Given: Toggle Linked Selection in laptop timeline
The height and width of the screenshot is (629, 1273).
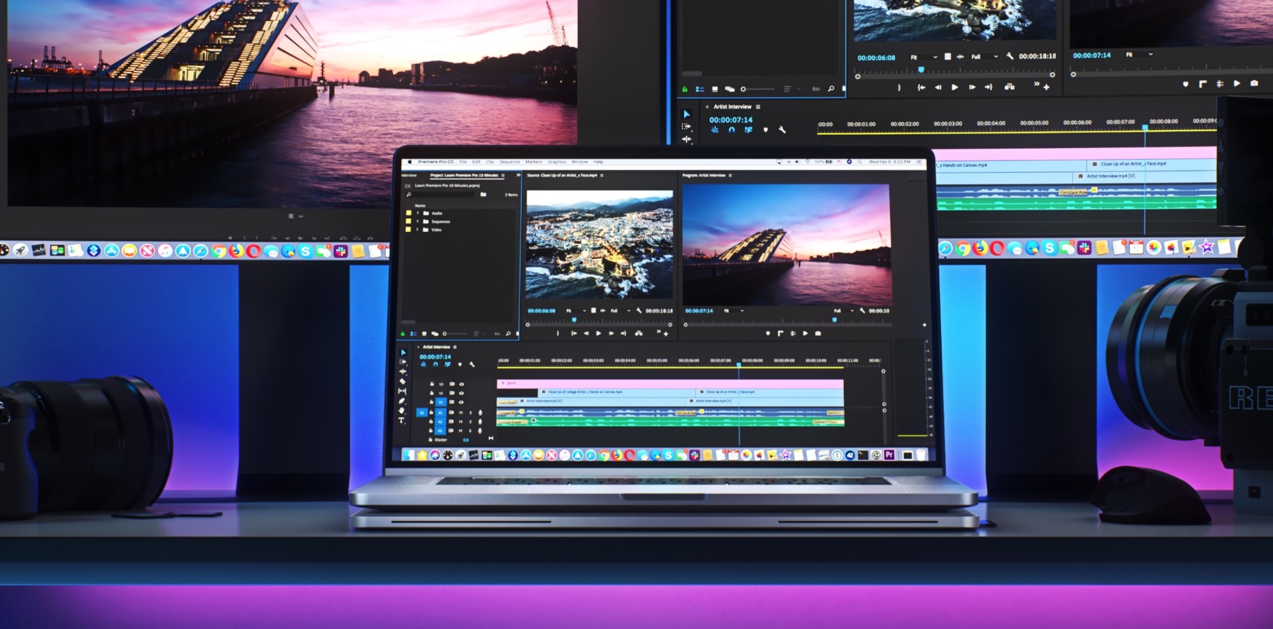Looking at the screenshot, I should pos(447,364).
